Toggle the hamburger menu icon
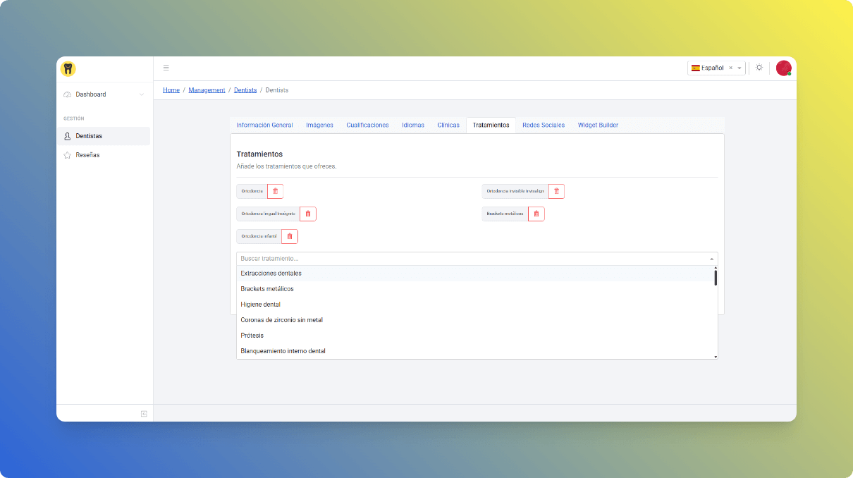Screen dimensions: 853x478 166,68
